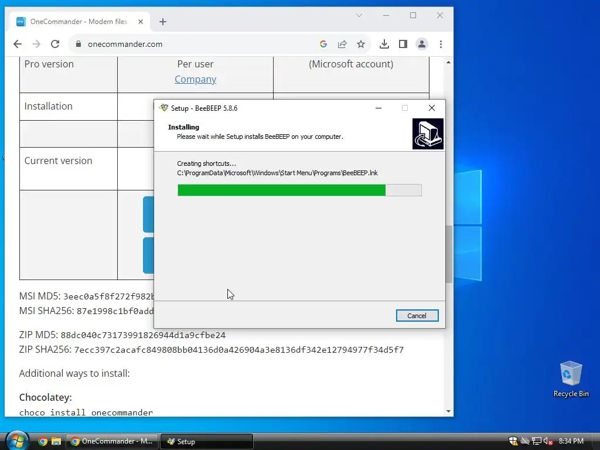Screen dimensions: 600x450
Task: Open Recycle Bin on desktop
Action: (x=571, y=379)
